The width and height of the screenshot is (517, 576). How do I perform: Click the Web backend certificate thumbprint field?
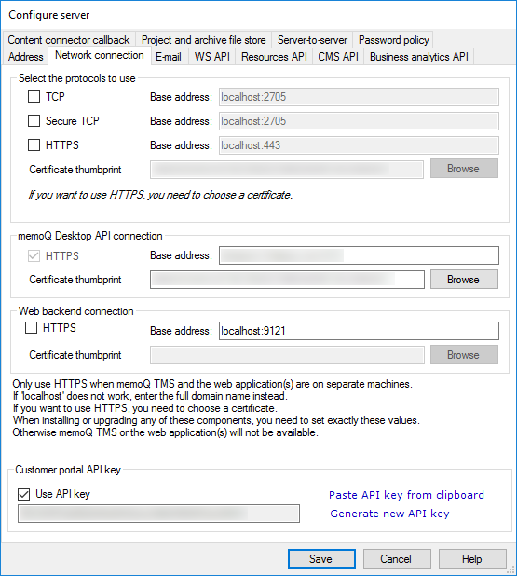pos(287,355)
